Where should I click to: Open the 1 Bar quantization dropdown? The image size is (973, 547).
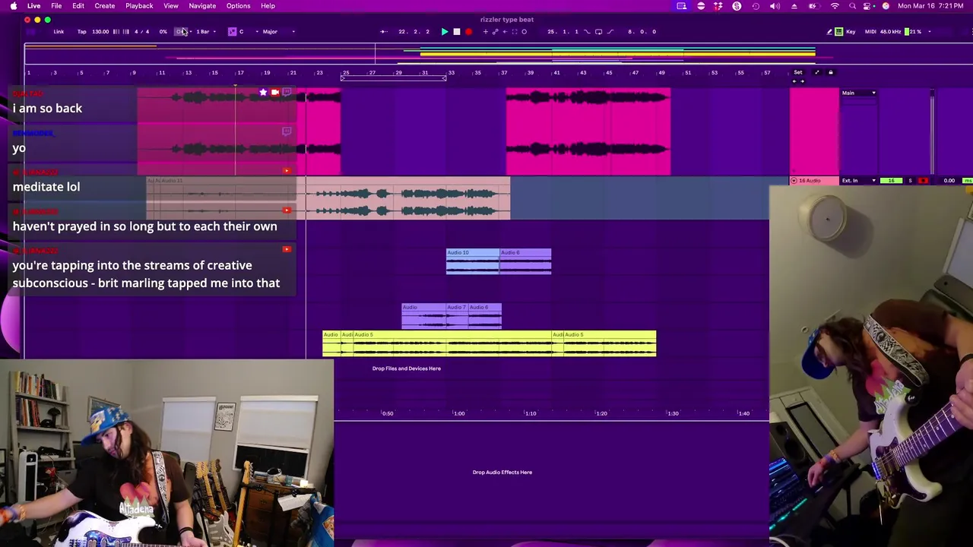pos(204,32)
